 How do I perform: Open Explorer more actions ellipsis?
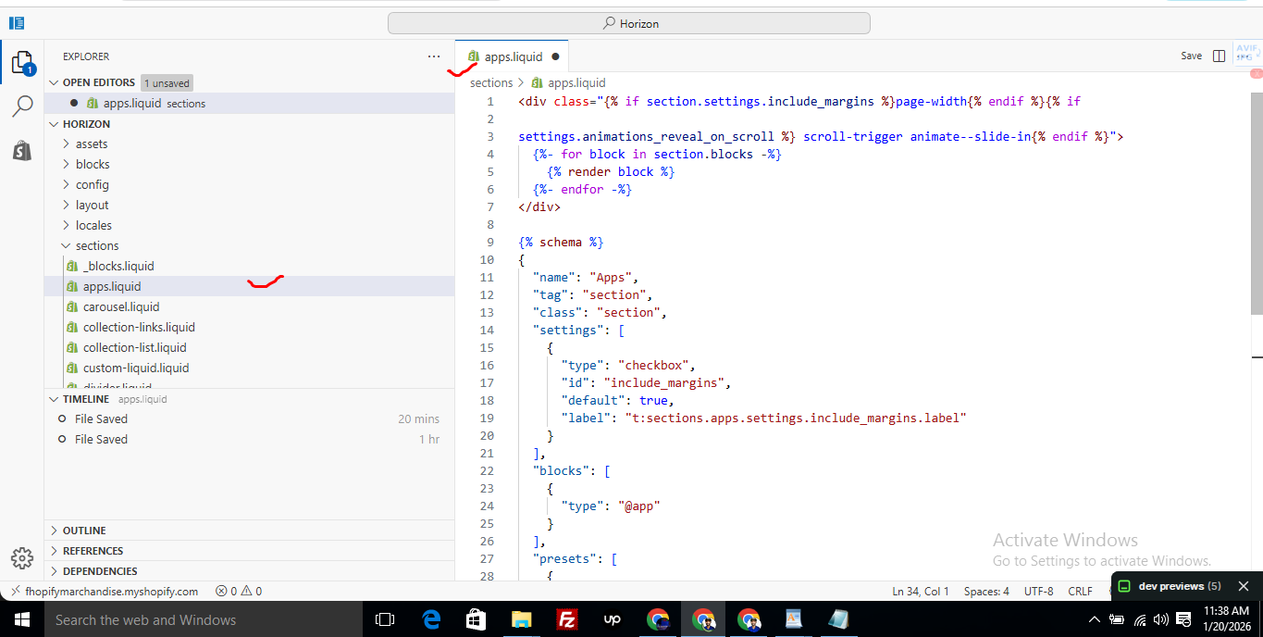pos(434,56)
